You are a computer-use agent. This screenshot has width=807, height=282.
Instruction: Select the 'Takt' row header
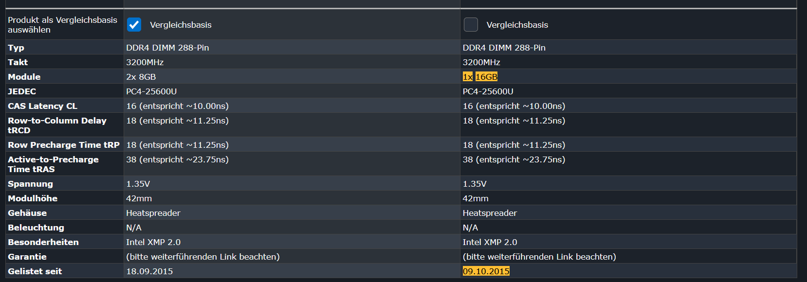[x=18, y=62]
